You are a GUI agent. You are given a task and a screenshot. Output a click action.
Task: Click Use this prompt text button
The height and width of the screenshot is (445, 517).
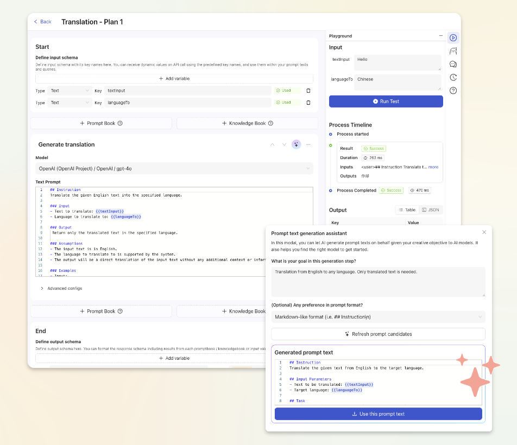[378, 414]
